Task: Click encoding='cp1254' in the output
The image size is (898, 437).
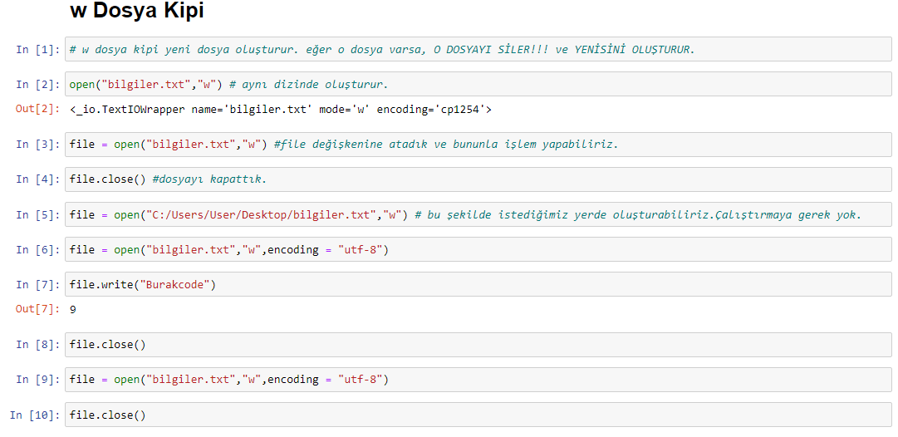Action: pyautogui.click(x=431, y=110)
